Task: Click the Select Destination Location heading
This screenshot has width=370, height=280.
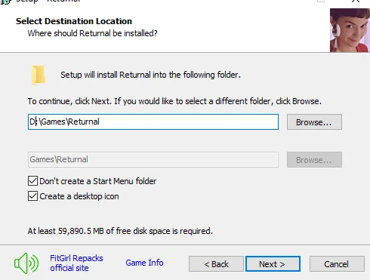Action: tap(74, 21)
